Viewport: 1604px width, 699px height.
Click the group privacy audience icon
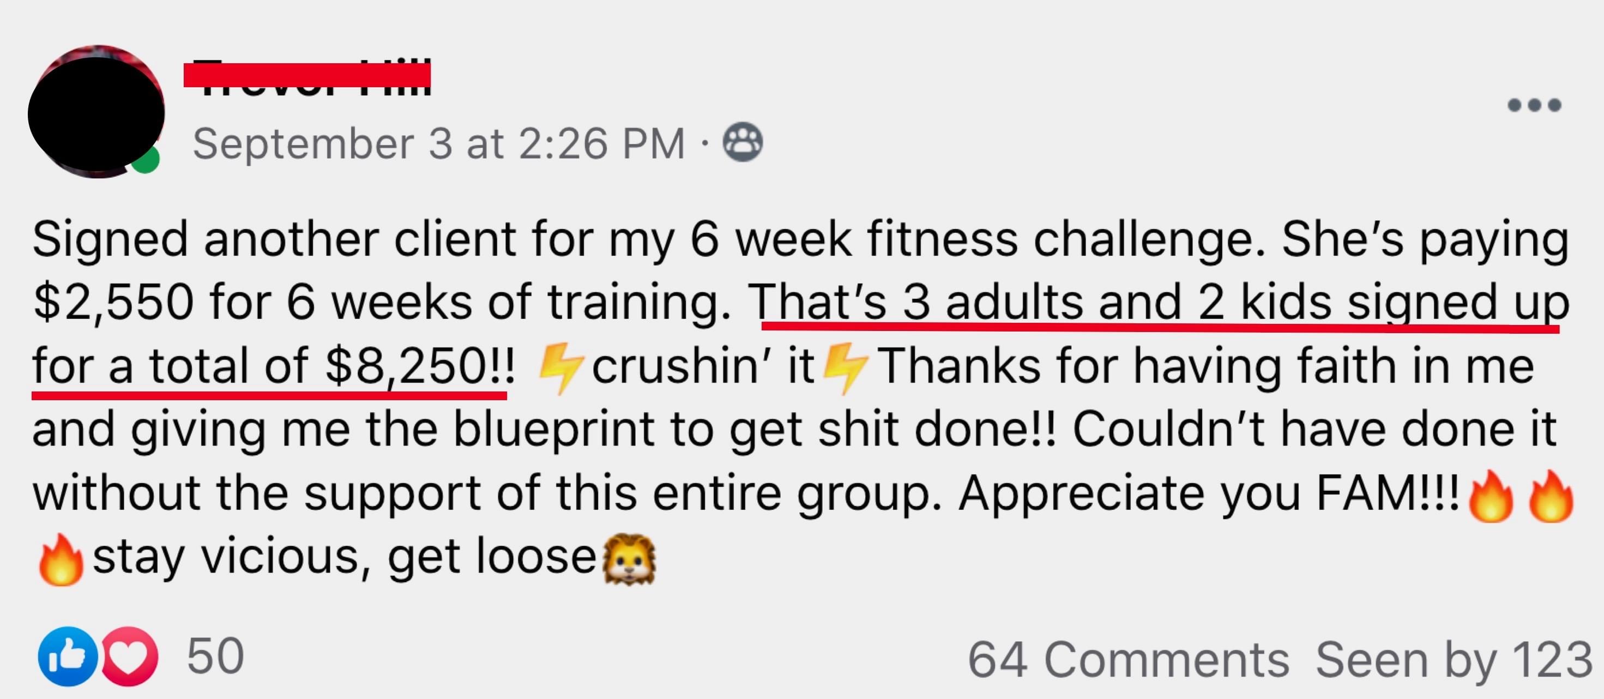[742, 142]
